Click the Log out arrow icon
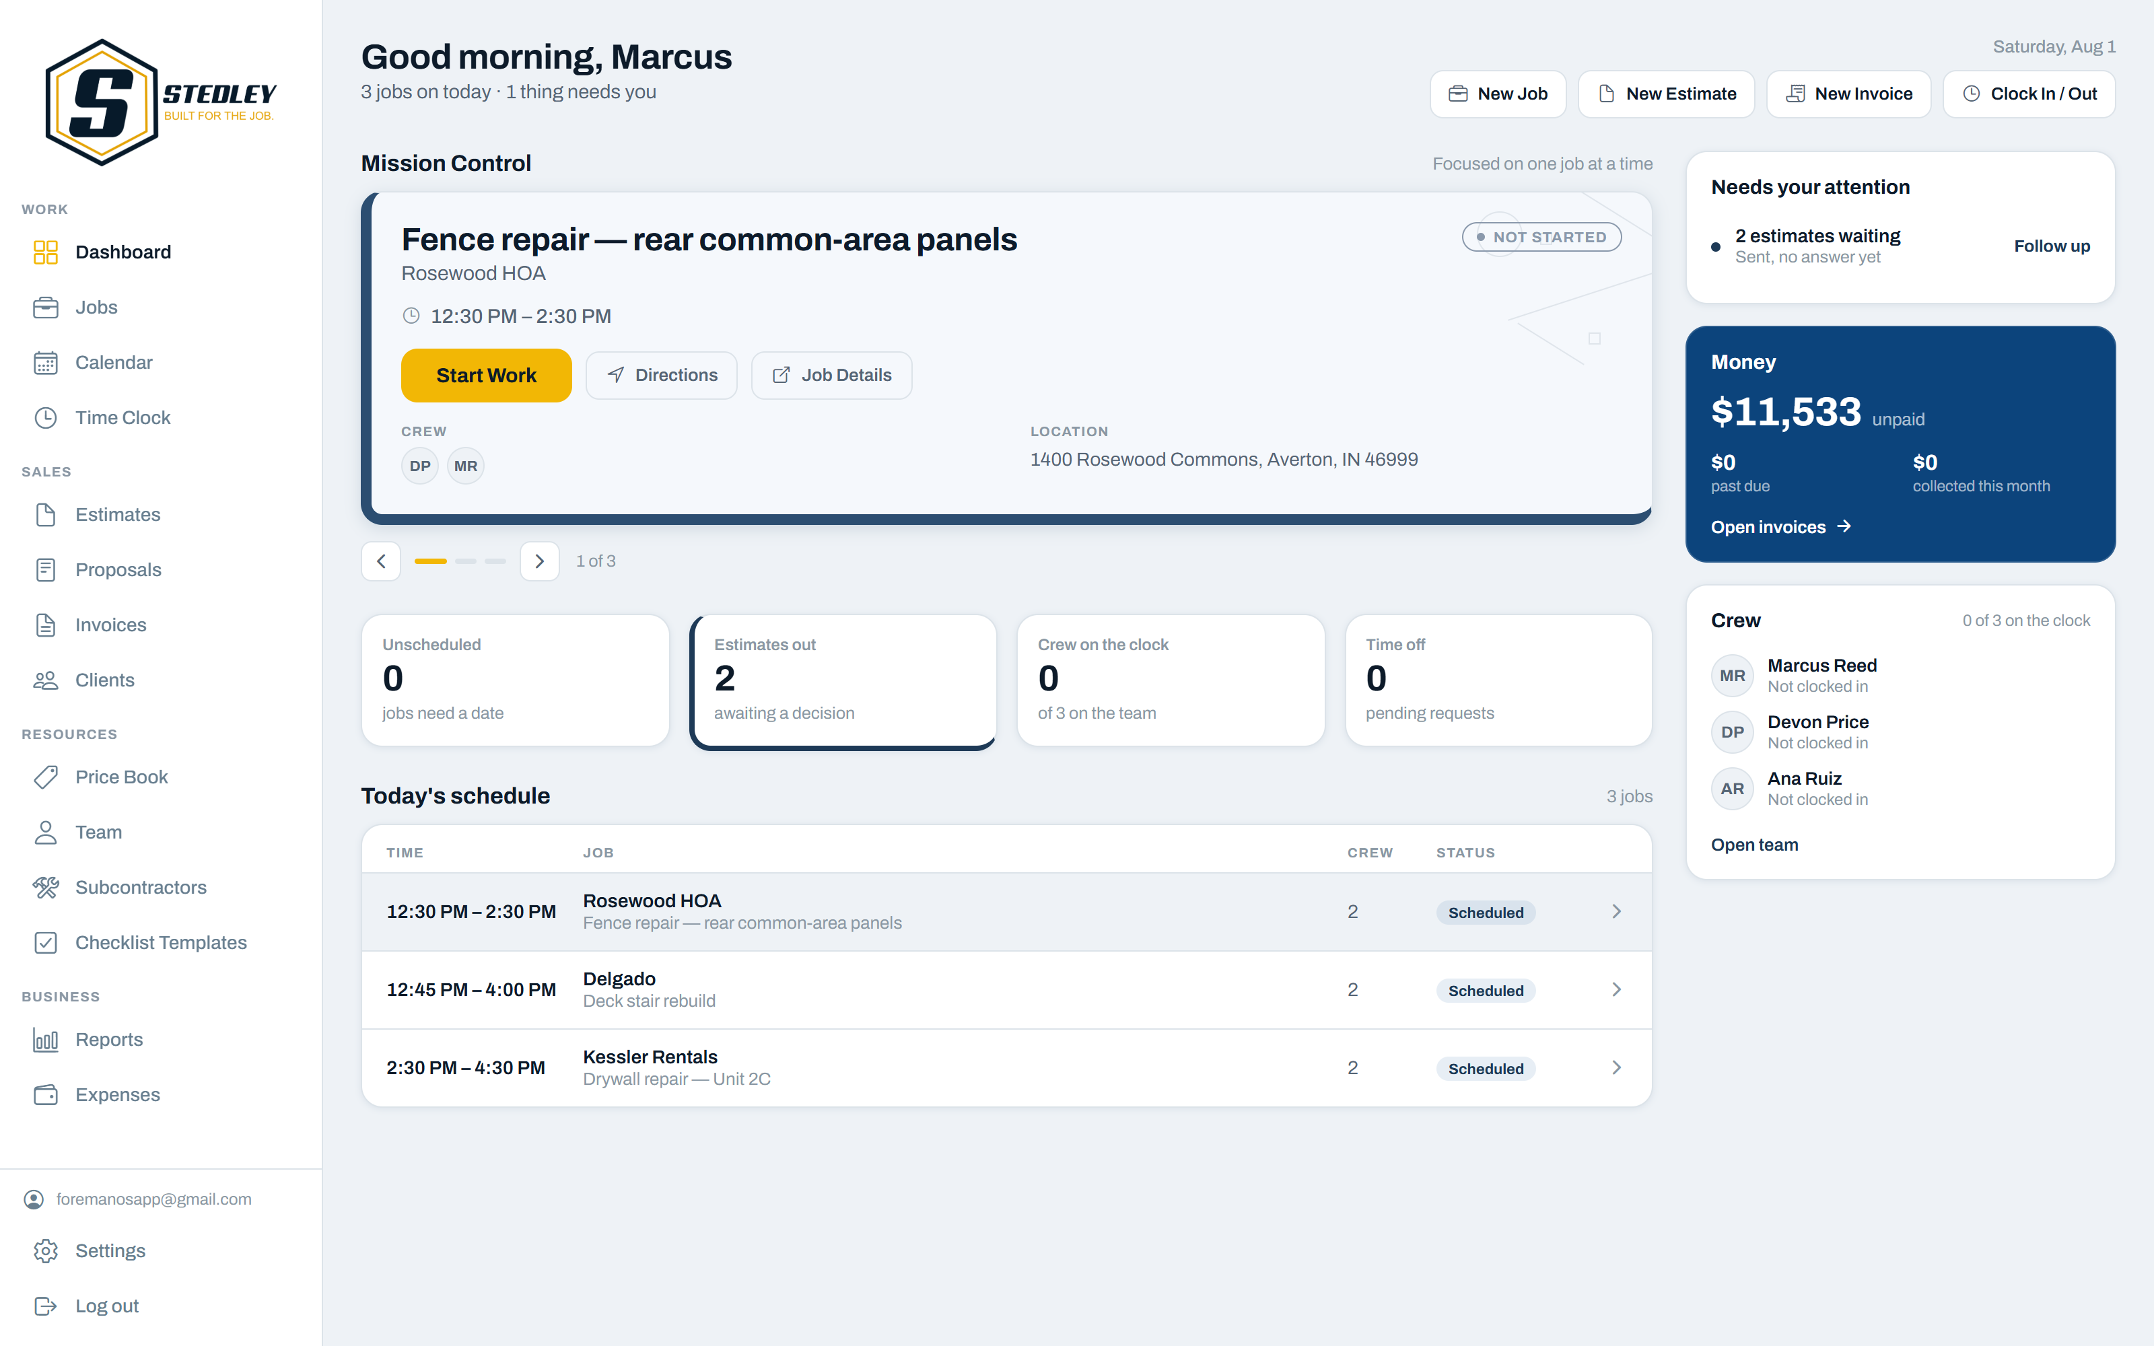Screen dimensions: 2154x1346 pos(45,1306)
